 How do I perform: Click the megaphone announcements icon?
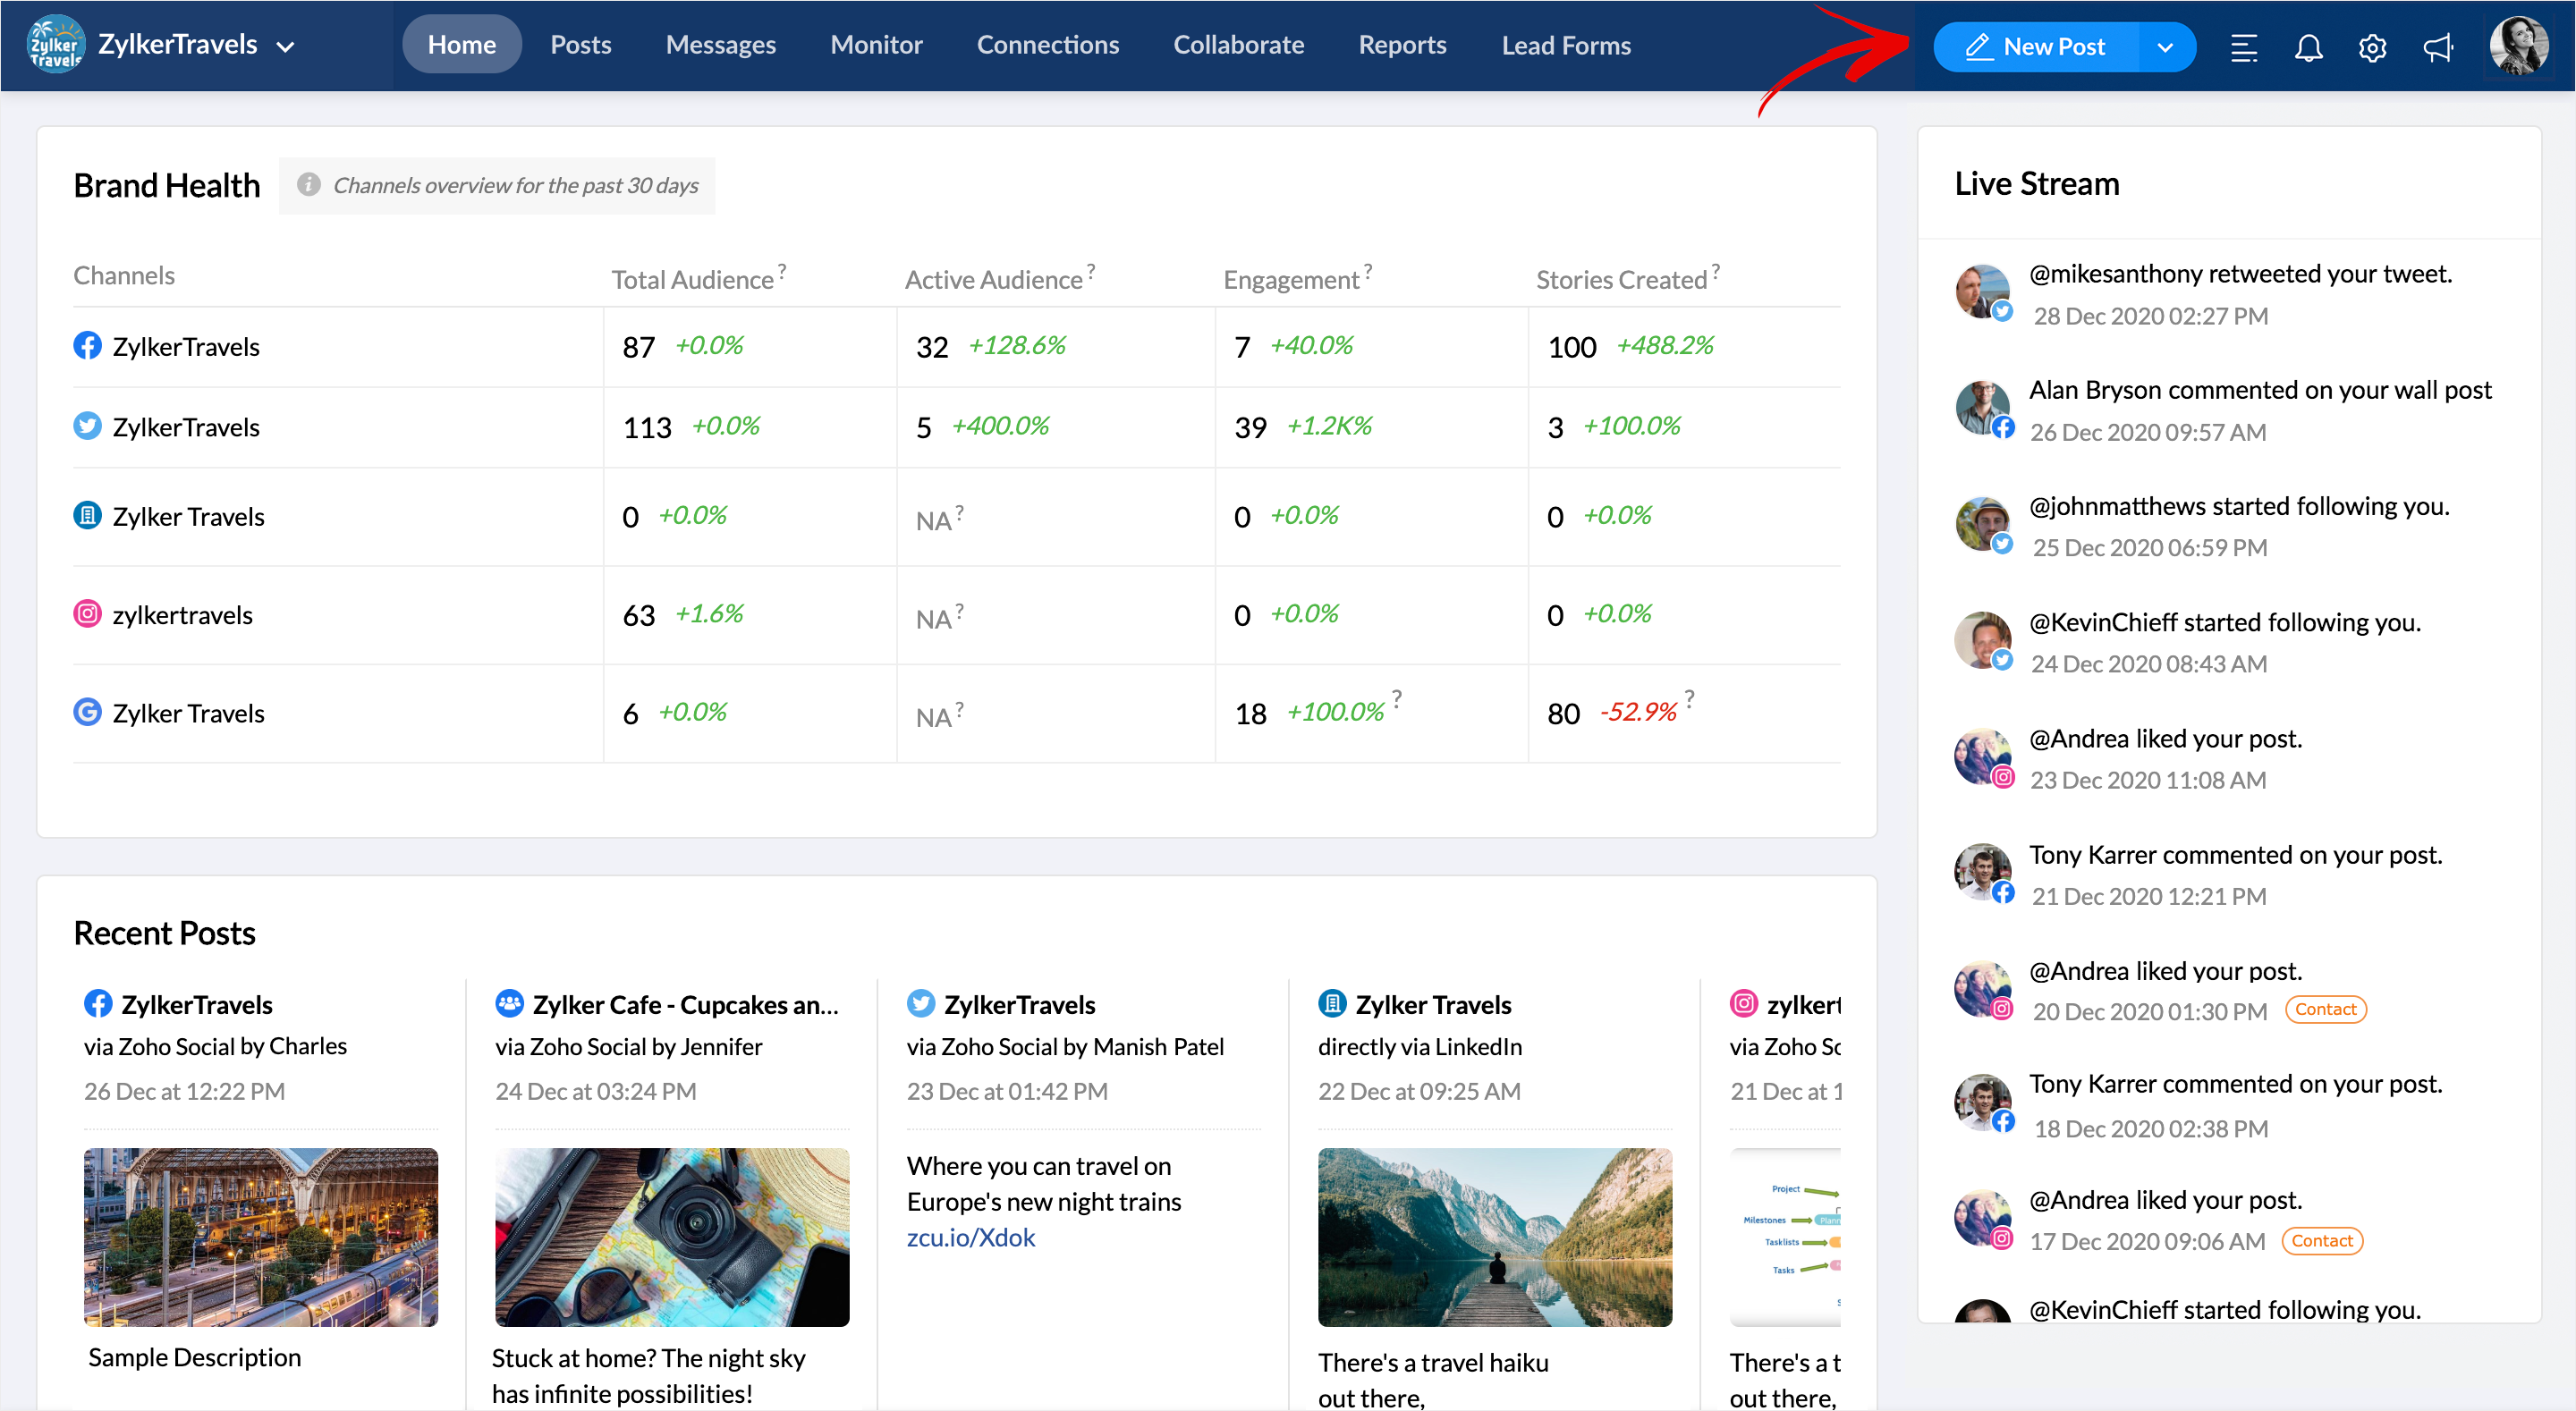(2437, 47)
